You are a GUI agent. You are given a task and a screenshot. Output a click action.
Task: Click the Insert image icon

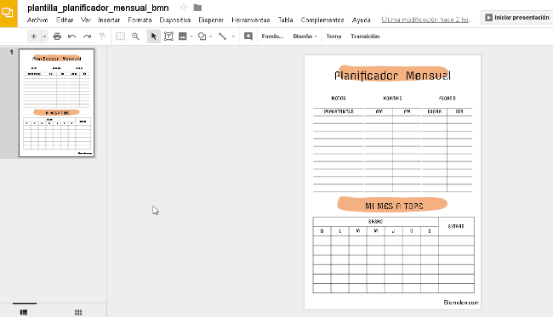pyautogui.click(x=183, y=37)
